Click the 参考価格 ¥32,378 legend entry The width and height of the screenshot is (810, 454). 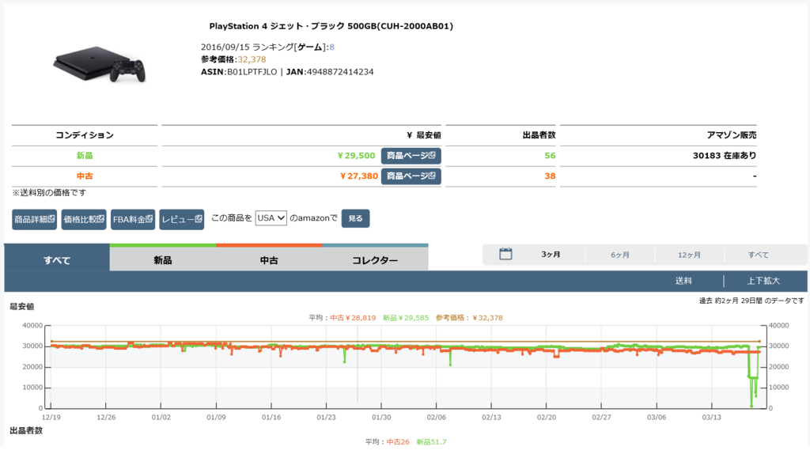[469, 318]
